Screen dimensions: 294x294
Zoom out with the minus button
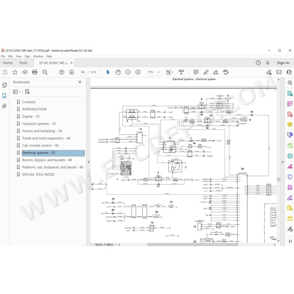[128, 72]
